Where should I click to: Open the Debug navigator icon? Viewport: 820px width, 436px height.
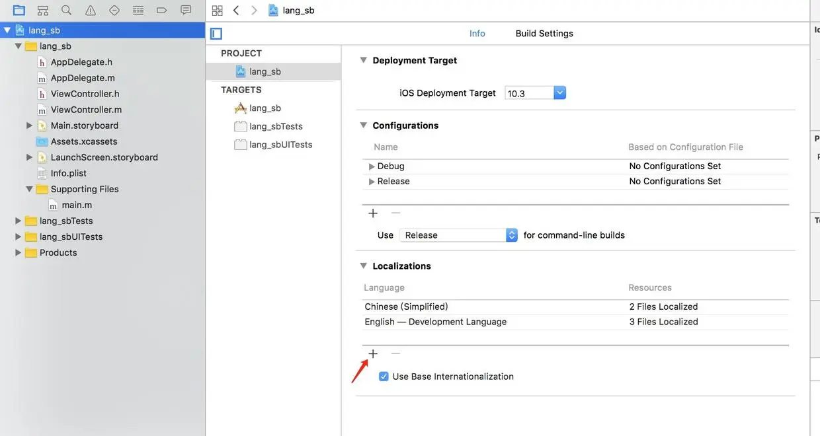point(138,10)
